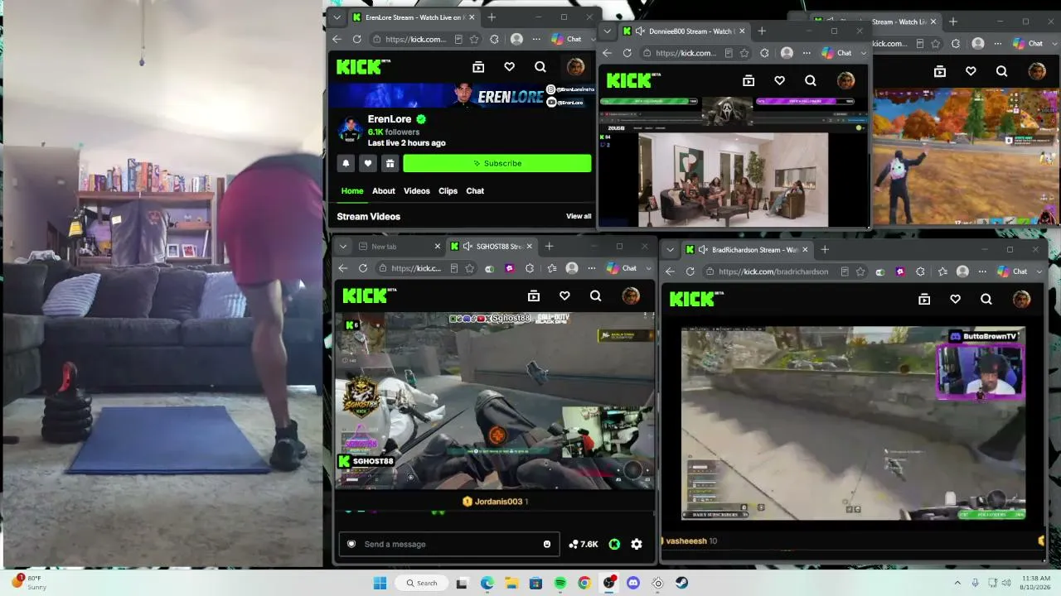Open search in the SGHOST88 Kick window
Screen dimensions: 1061x596
click(595, 296)
